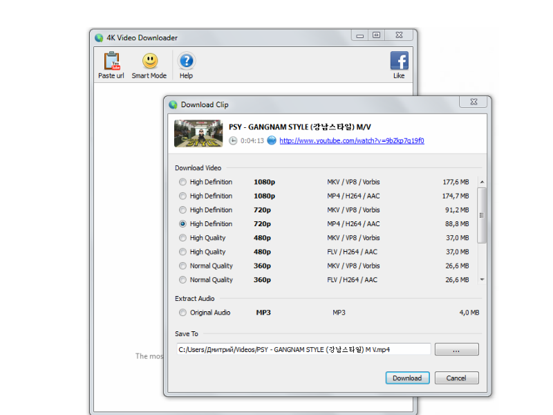Viewport: 553px width, 415px height.
Task: Click the clock icon beside the duration
Action: (233, 141)
